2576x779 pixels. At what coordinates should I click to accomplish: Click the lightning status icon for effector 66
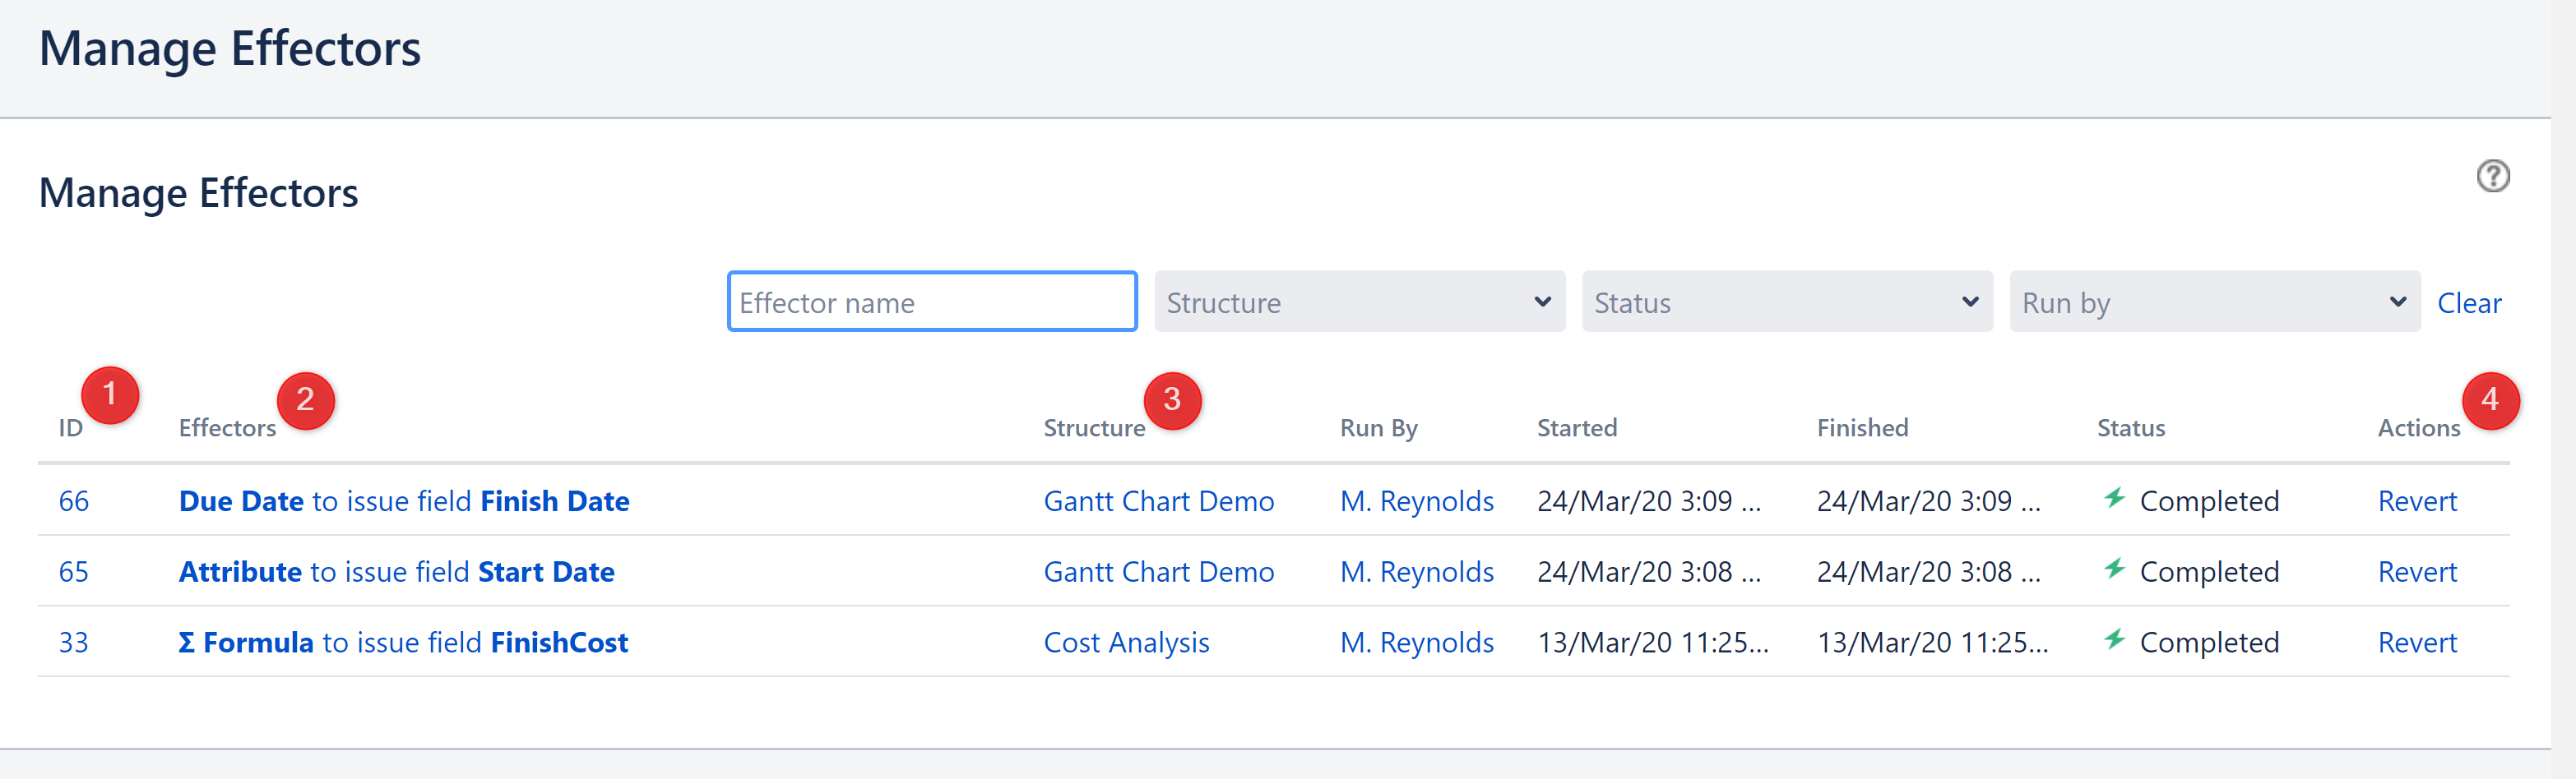point(2115,498)
